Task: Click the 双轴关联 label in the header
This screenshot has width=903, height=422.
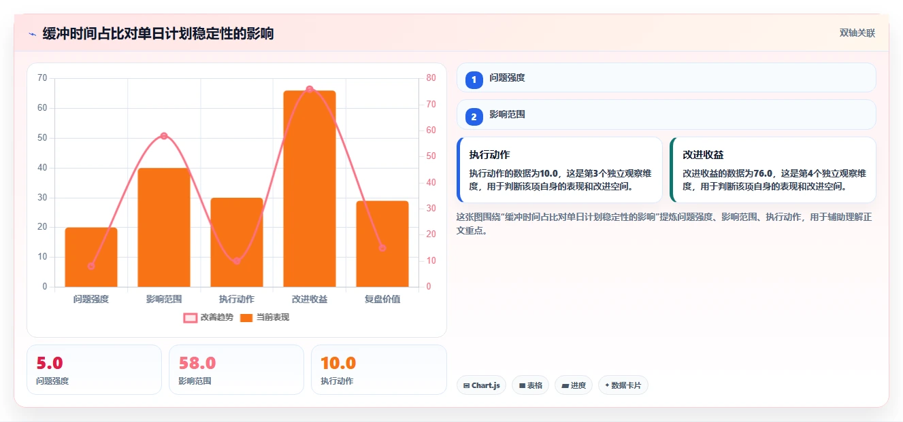Action: coord(857,33)
